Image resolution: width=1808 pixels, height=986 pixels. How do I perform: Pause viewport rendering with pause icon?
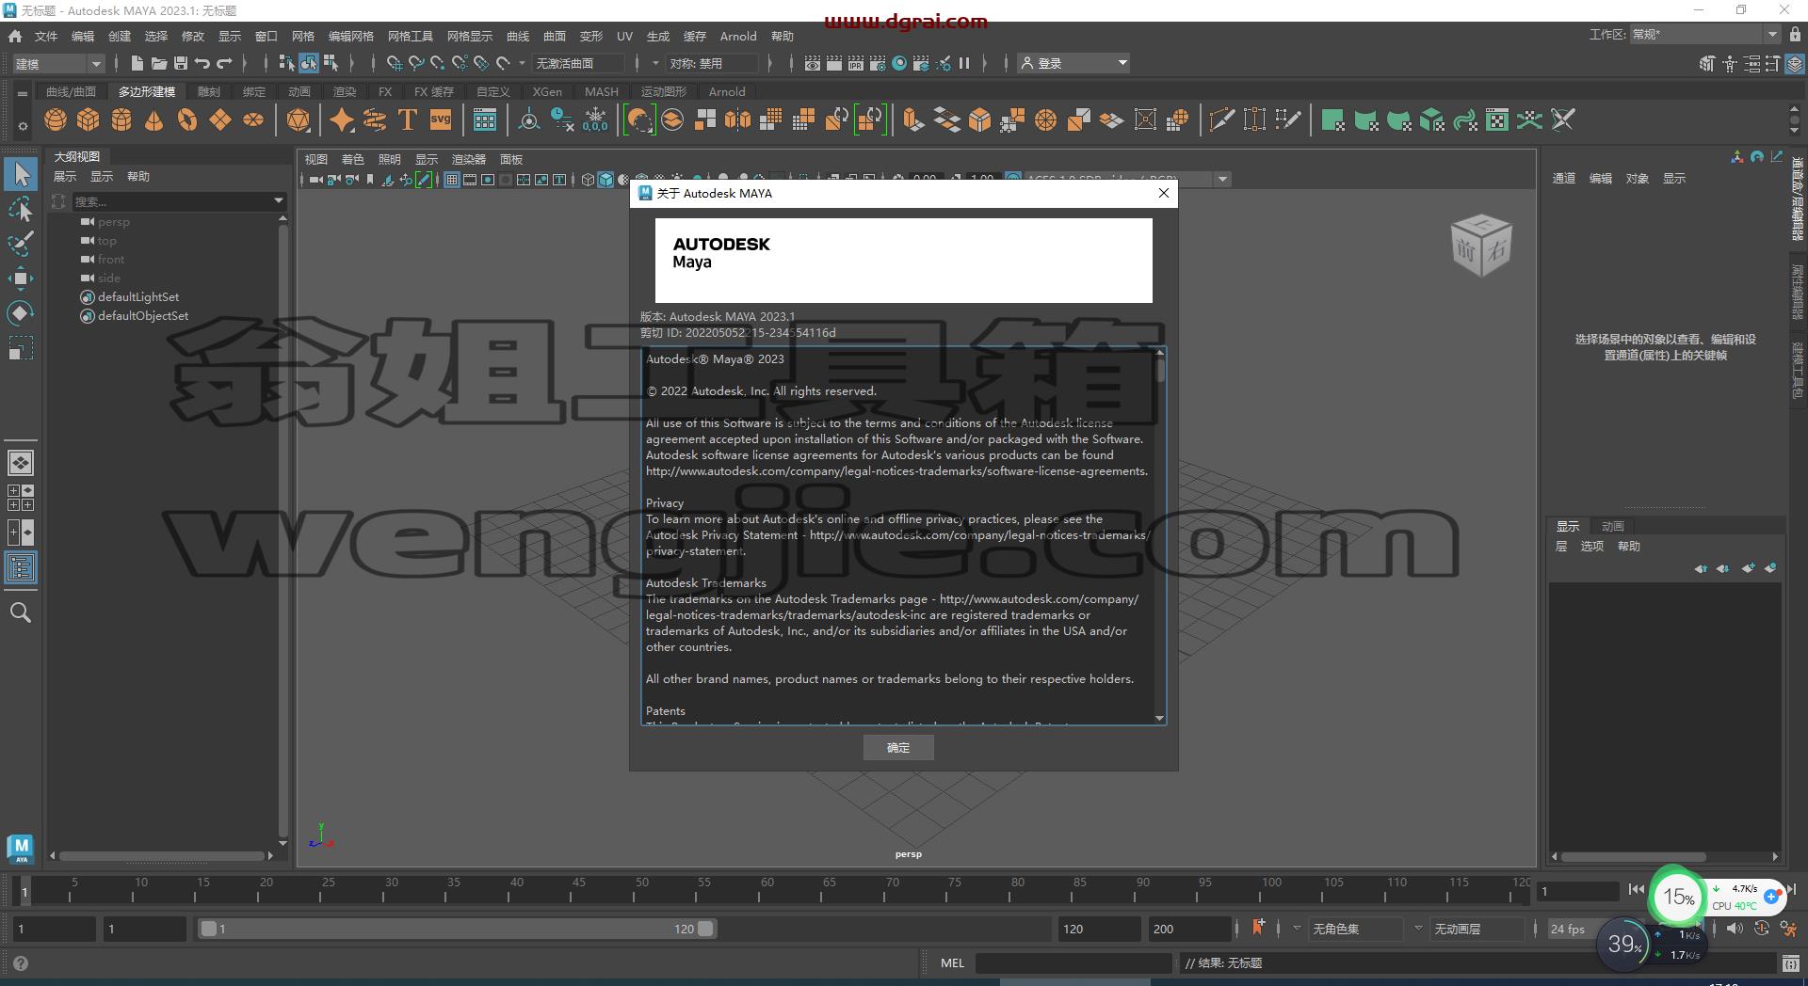point(964,63)
